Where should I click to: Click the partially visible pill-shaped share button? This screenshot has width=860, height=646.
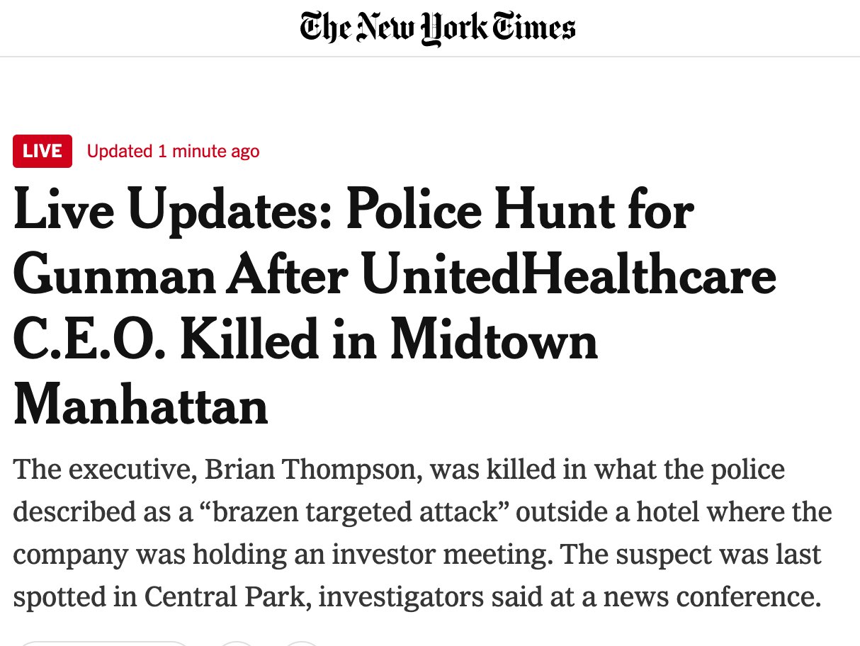coord(103,643)
